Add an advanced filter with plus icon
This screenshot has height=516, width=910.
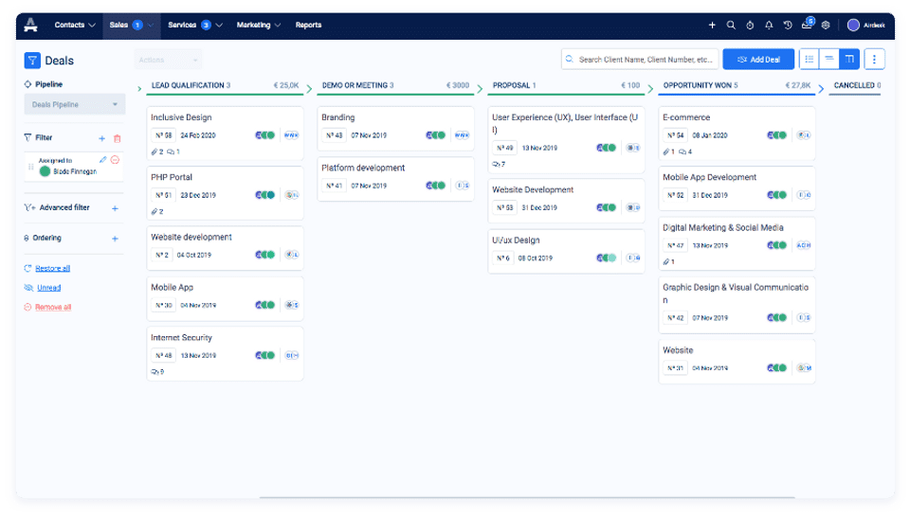[x=115, y=208]
